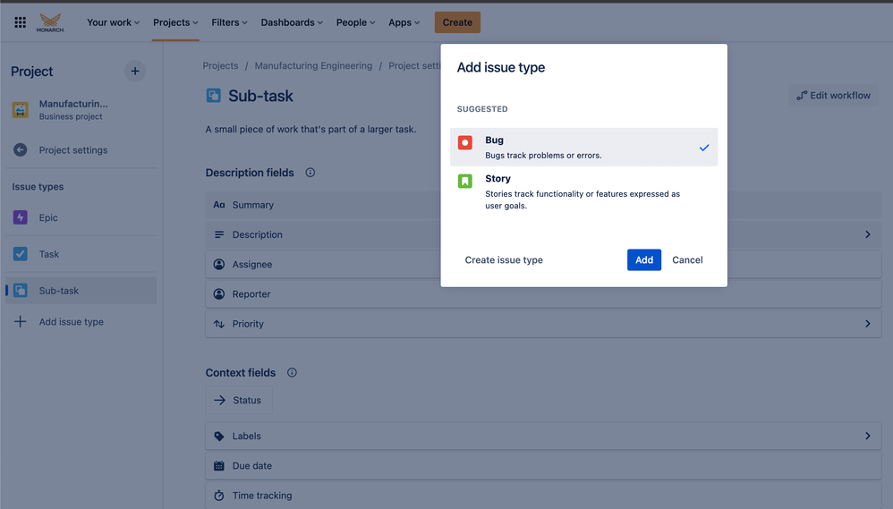The image size is (893, 509).
Task: Click the person icon of Reporter field
Action: (x=219, y=293)
